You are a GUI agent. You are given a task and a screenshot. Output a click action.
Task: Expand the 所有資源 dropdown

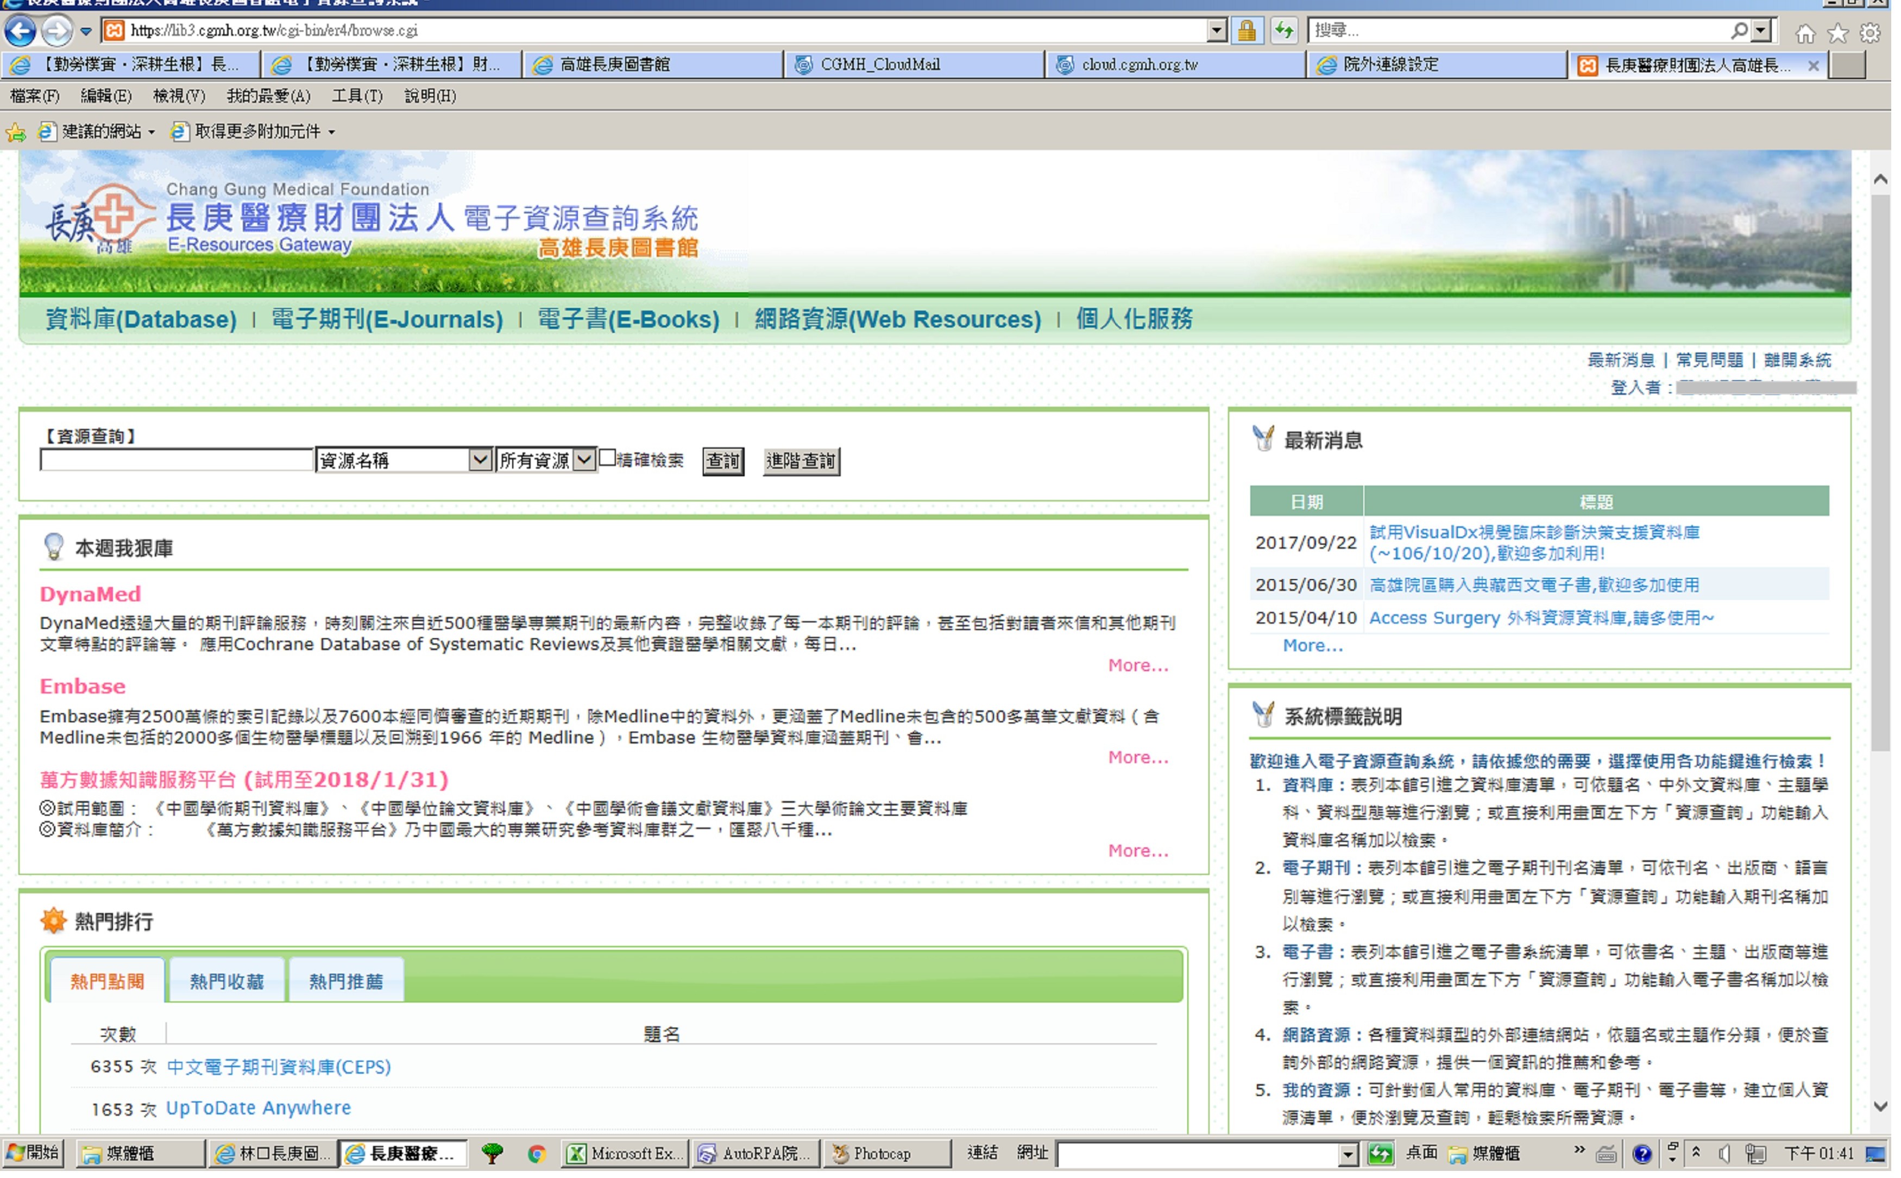point(584,461)
